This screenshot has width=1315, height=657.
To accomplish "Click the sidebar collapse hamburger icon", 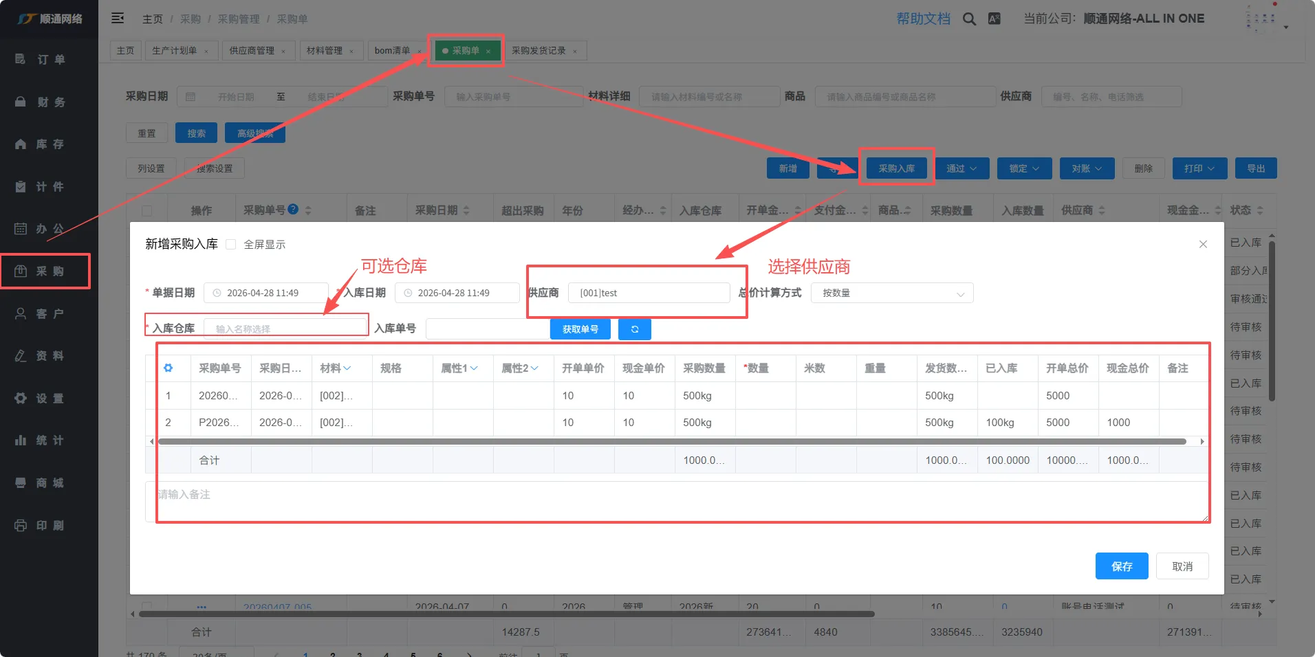I will pyautogui.click(x=118, y=19).
